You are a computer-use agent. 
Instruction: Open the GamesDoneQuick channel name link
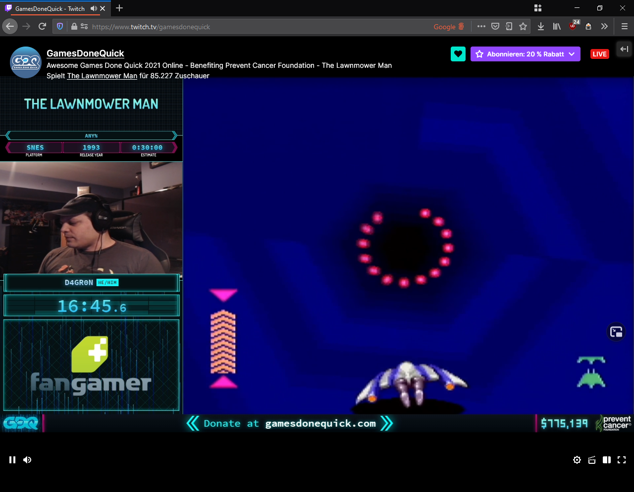(x=85, y=53)
